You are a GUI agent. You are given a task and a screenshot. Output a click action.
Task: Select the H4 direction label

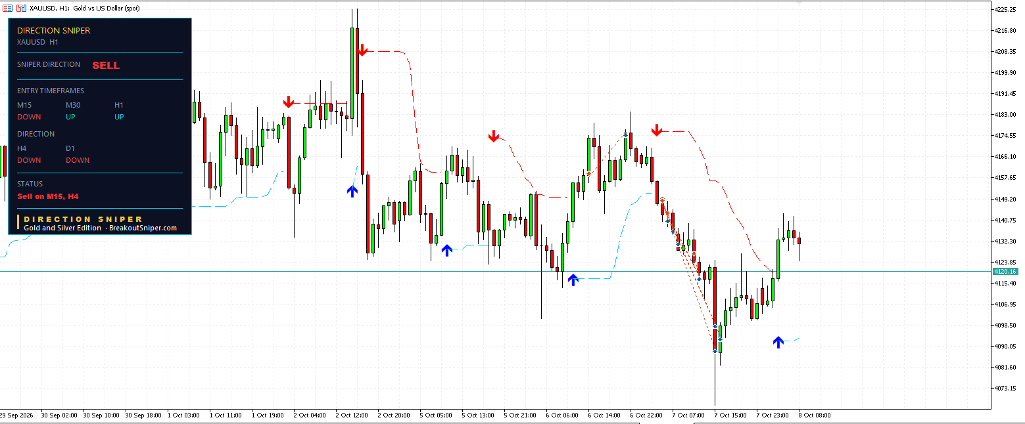click(22, 148)
